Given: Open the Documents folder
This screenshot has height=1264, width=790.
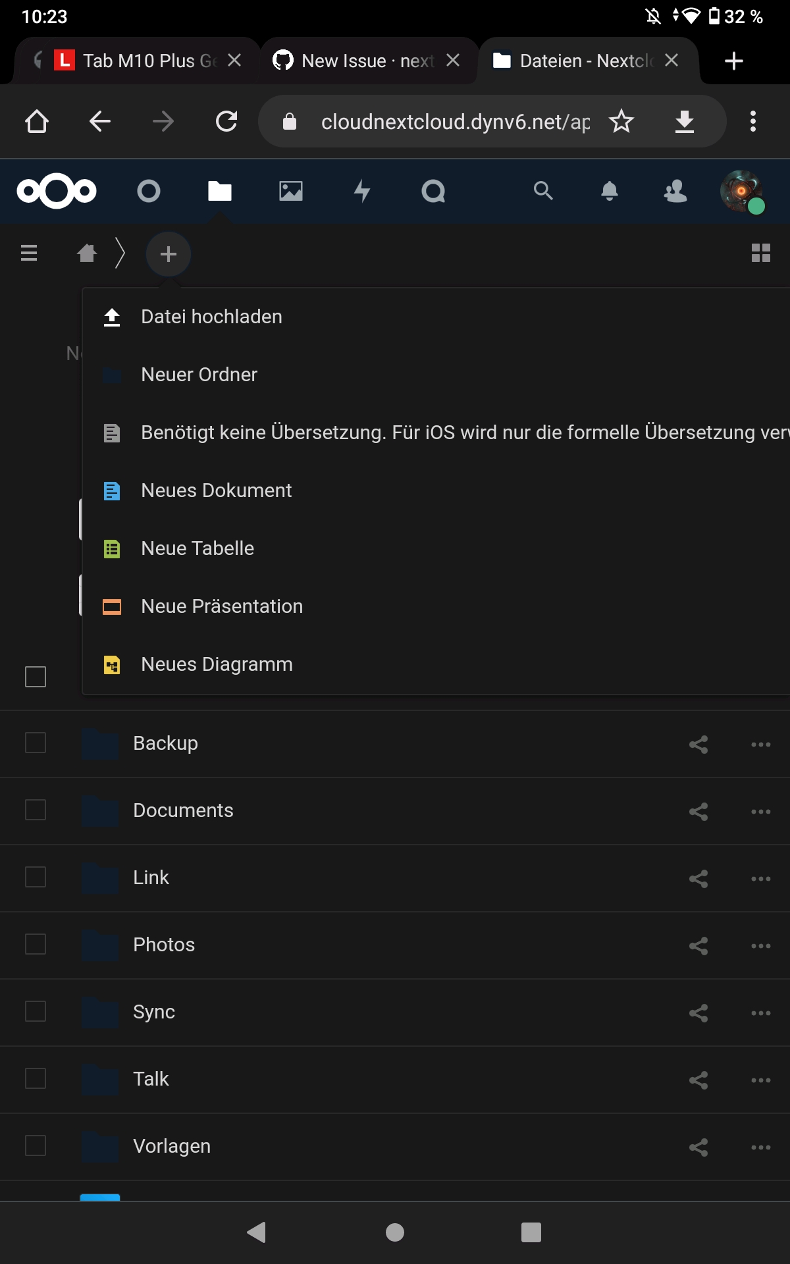Looking at the screenshot, I should [x=183, y=810].
